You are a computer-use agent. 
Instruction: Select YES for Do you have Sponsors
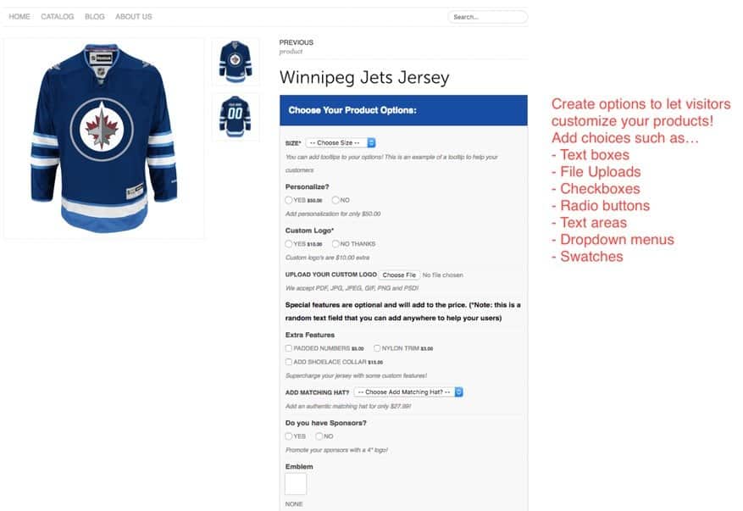(x=289, y=436)
